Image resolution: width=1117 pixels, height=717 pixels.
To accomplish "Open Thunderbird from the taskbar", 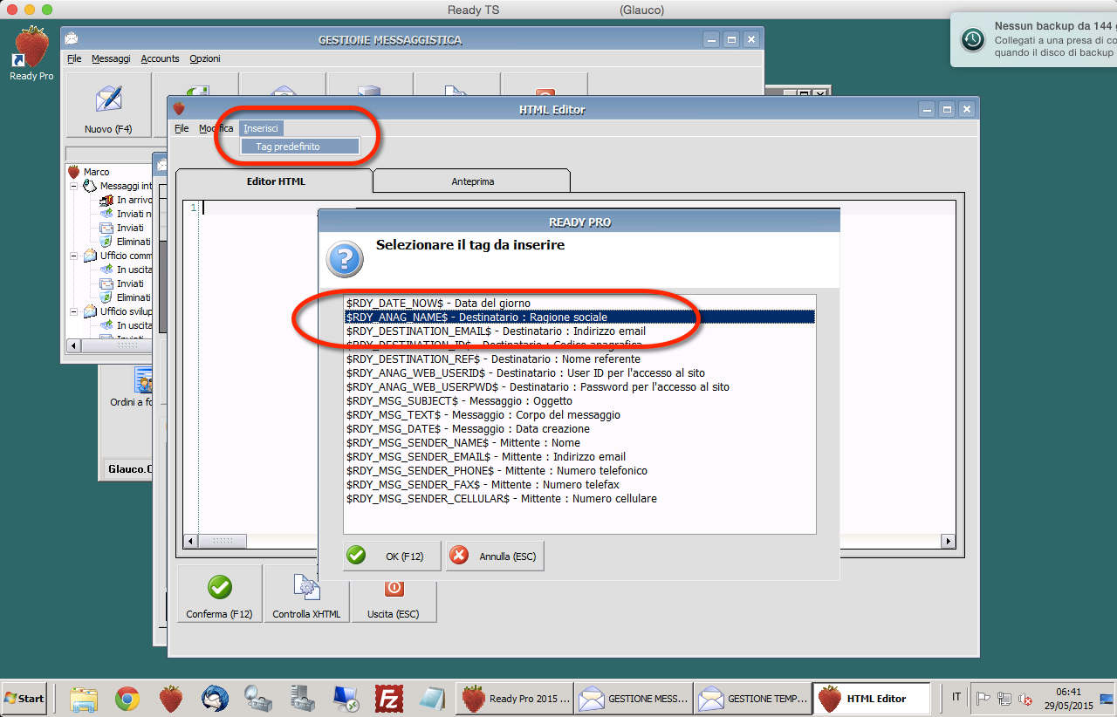I will (x=215, y=698).
